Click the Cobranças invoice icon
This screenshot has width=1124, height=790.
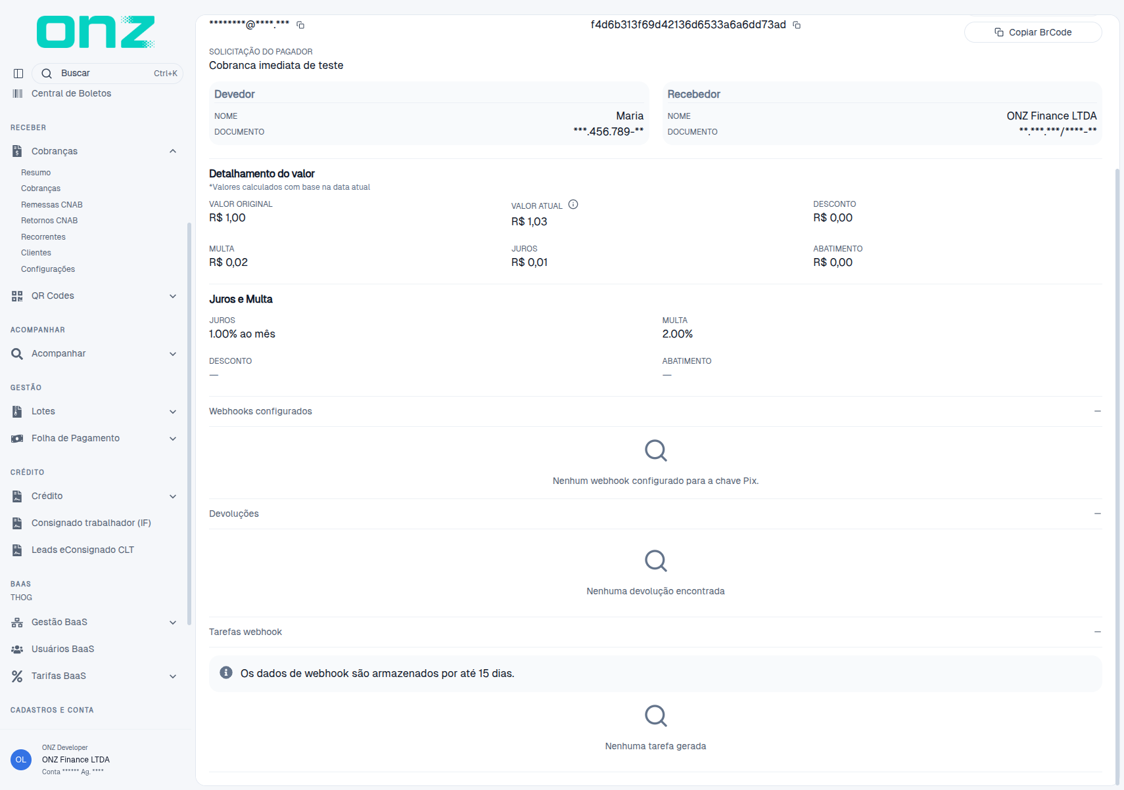(x=17, y=151)
